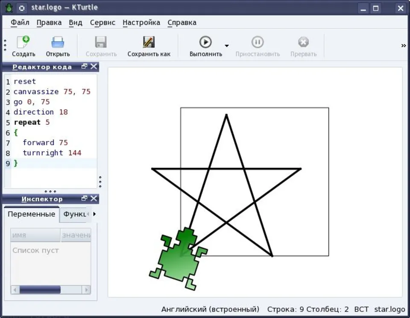
Task: Float the Редактор кода panel
Action: pyautogui.click(x=84, y=67)
